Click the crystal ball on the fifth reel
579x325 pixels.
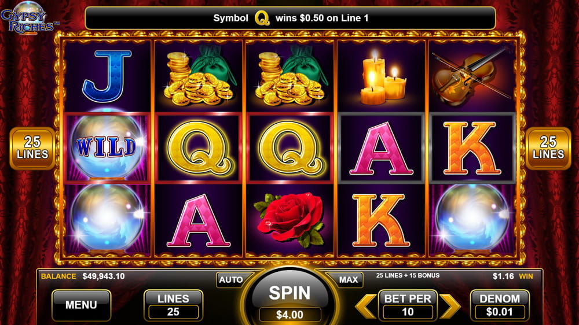point(472,219)
